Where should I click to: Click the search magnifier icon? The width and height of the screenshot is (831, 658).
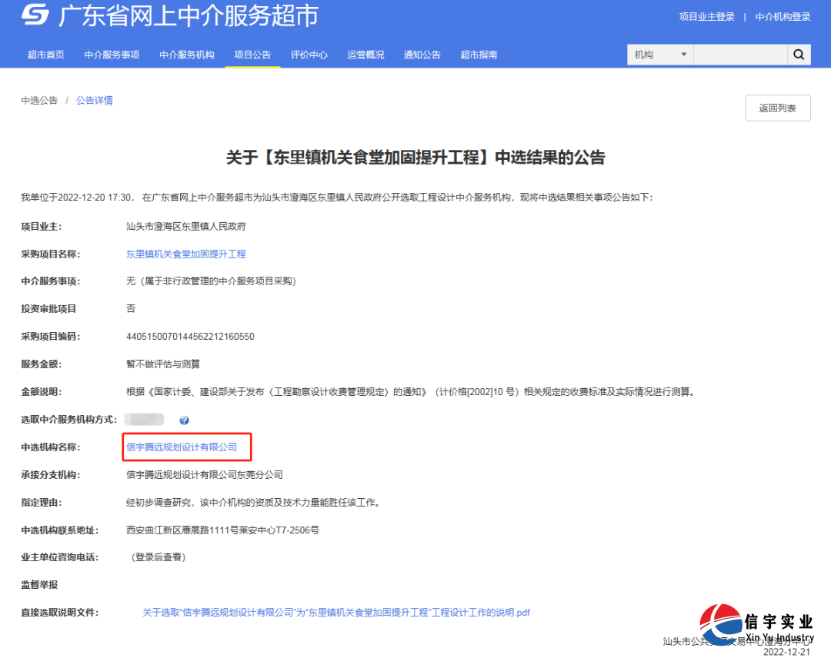click(x=799, y=55)
